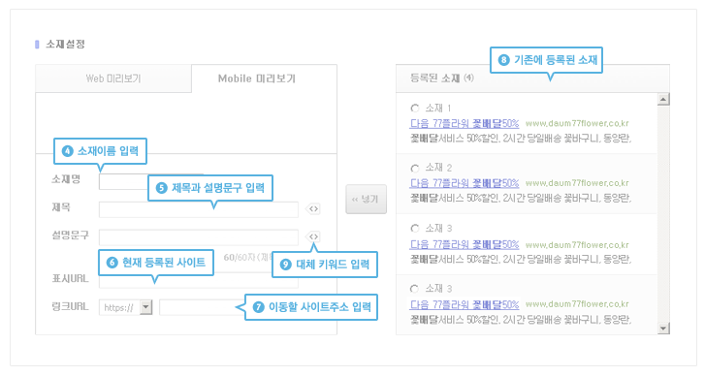Click the 설명문구 input field
The width and height of the screenshot is (705, 376).
(x=199, y=237)
